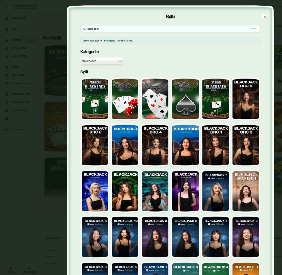The image size is (282, 275).
Task: Open the Blackjack 6 Español tile
Action: click(125, 269)
